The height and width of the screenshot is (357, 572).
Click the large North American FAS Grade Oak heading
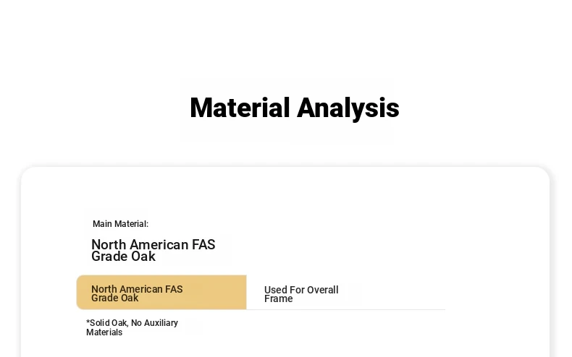[153, 250]
